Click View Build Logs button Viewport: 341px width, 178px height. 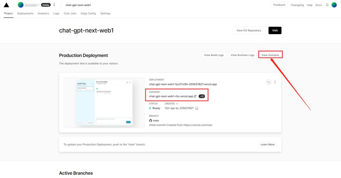click(214, 55)
